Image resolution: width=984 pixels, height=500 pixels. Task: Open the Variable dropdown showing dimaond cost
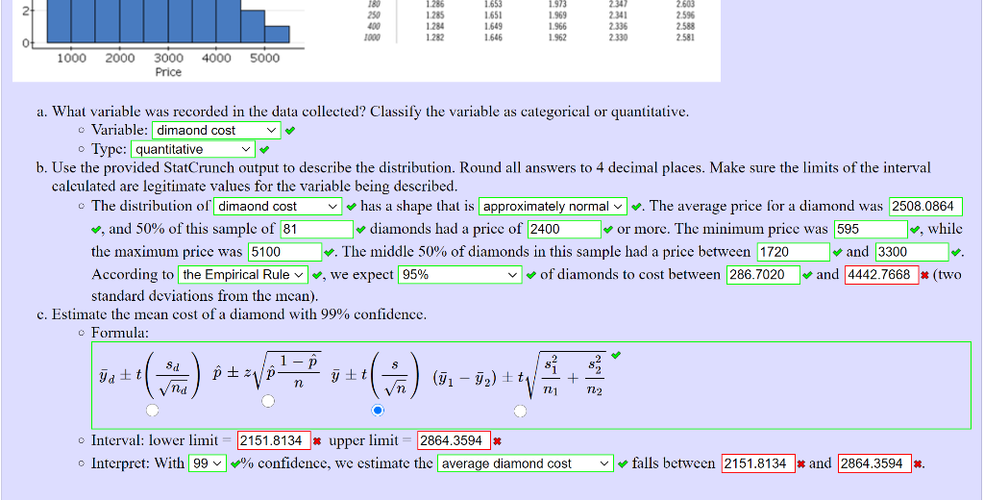coord(216,131)
